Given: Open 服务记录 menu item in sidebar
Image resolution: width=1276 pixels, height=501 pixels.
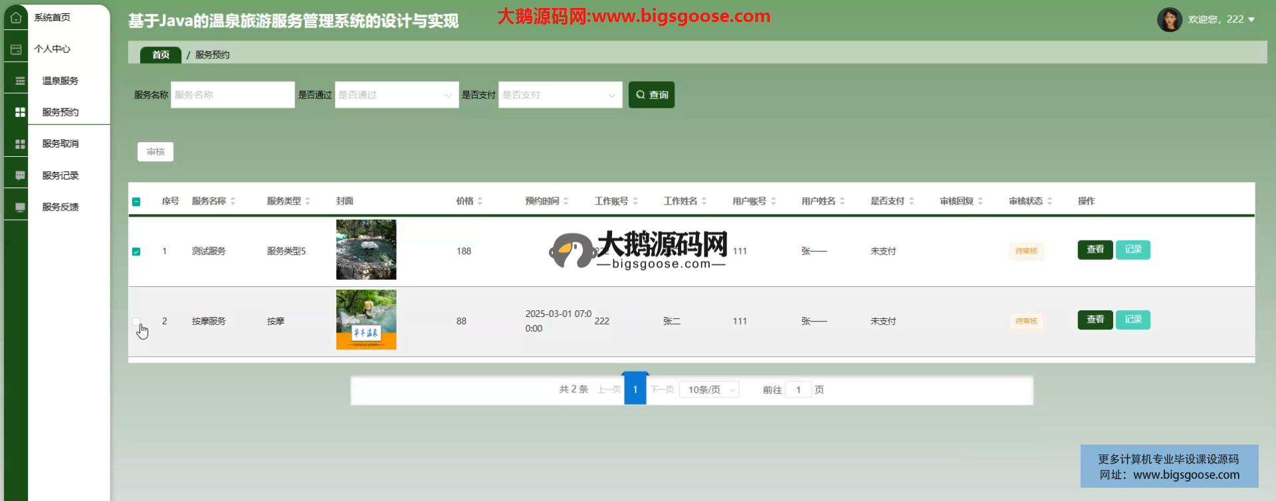Looking at the screenshot, I should (60, 175).
